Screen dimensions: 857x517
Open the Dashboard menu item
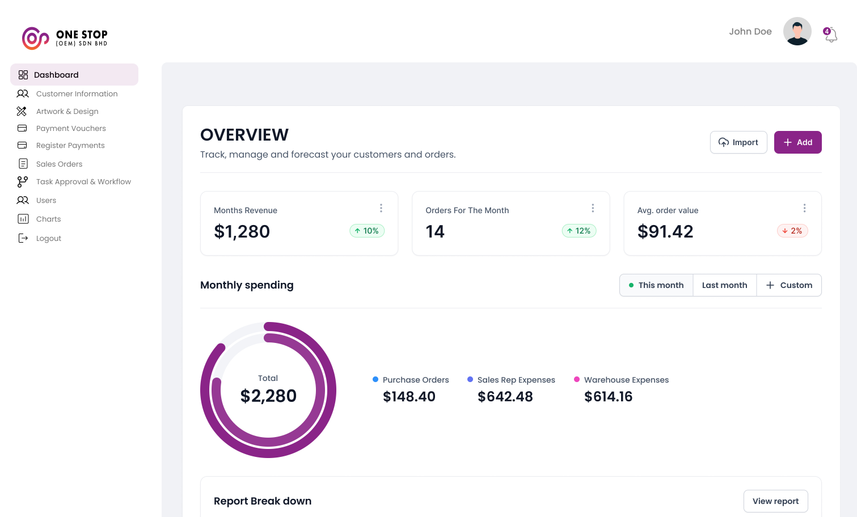point(74,75)
